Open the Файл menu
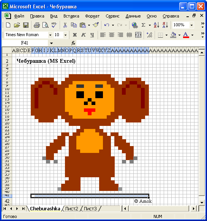This screenshot has height=221, width=207. 19,16
